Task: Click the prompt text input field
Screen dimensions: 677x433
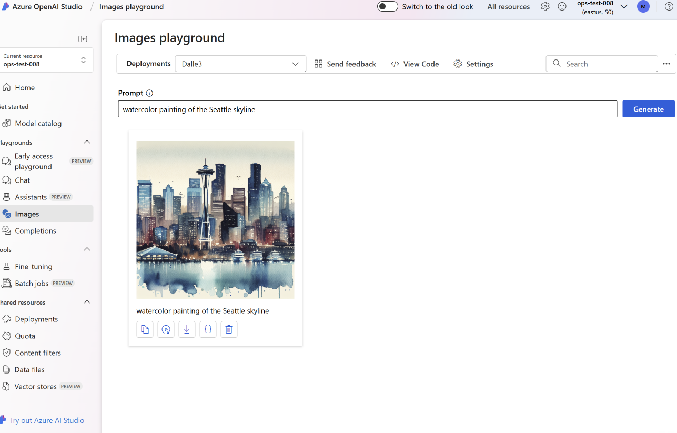Action: click(x=368, y=109)
